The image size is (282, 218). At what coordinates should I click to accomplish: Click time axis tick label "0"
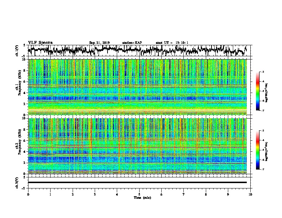[x=28, y=194]
